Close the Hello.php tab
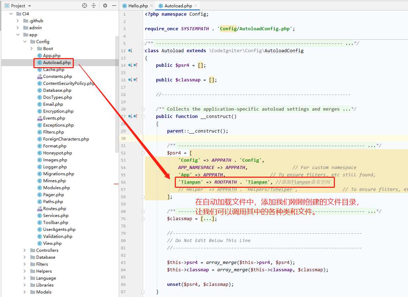 pos(151,6)
